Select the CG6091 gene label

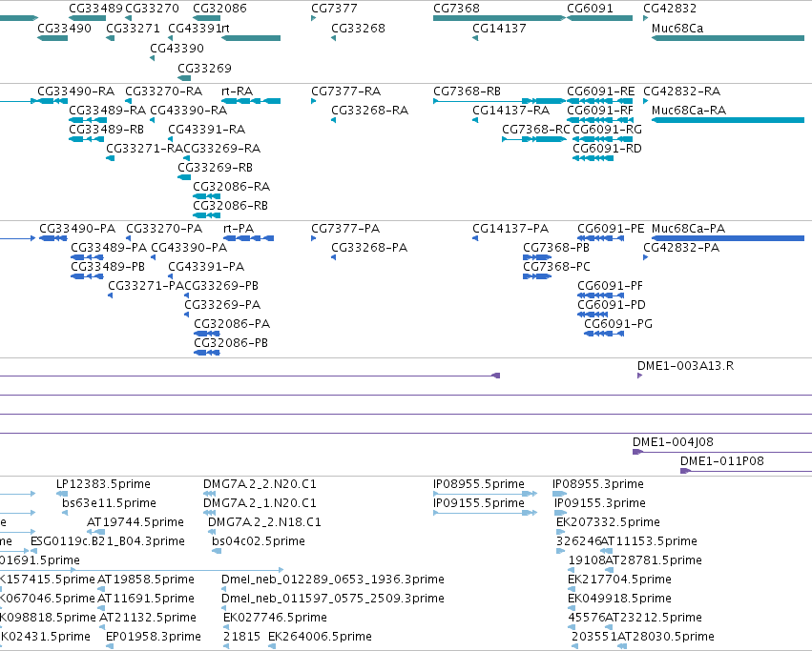pyautogui.click(x=590, y=9)
